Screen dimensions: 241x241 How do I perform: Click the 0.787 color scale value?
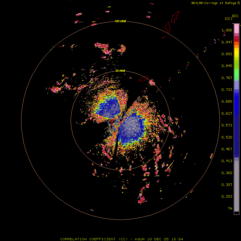click(227, 78)
